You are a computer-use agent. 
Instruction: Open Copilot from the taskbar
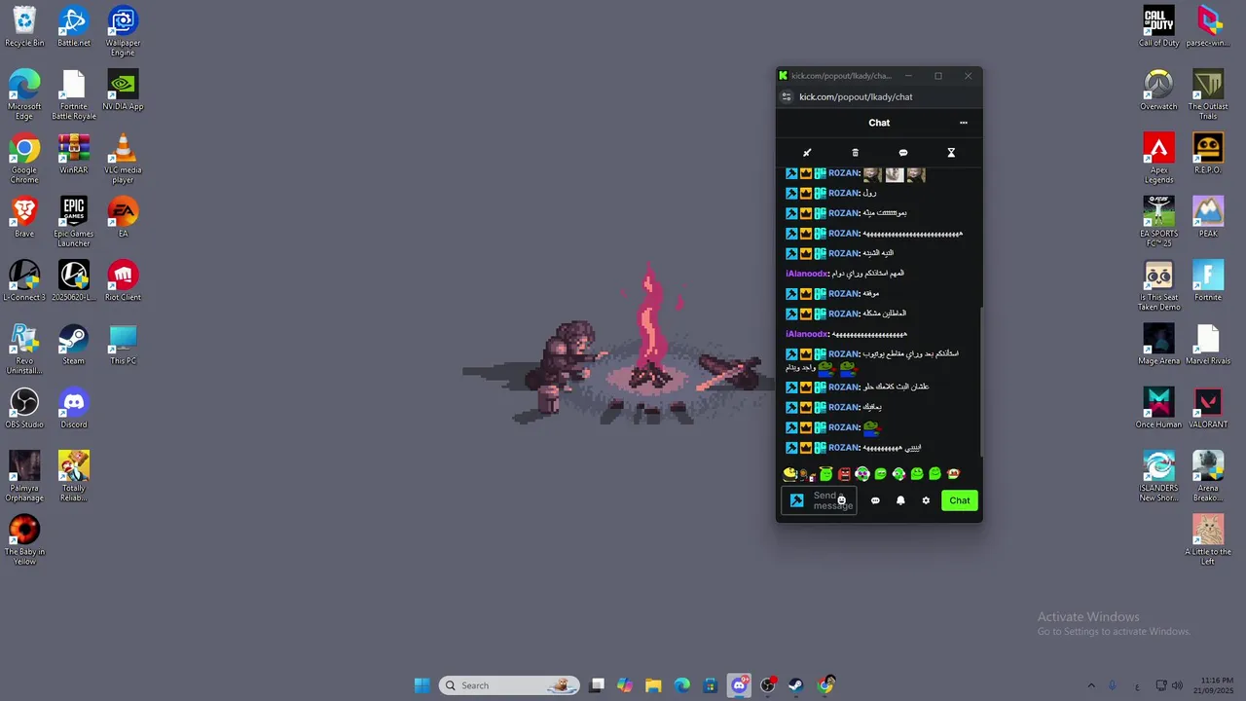[625, 685]
